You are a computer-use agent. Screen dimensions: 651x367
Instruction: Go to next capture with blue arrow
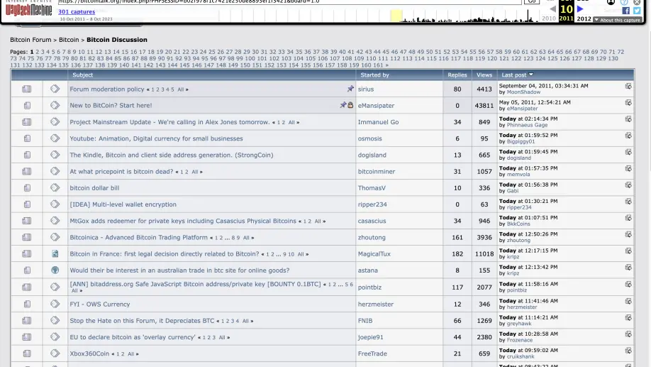[580, 9]
